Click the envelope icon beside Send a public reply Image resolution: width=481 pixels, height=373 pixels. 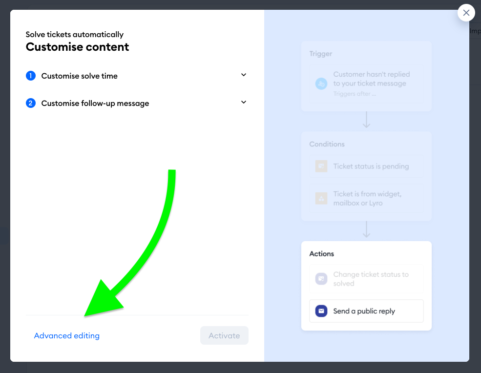click(x=321, y=311)
